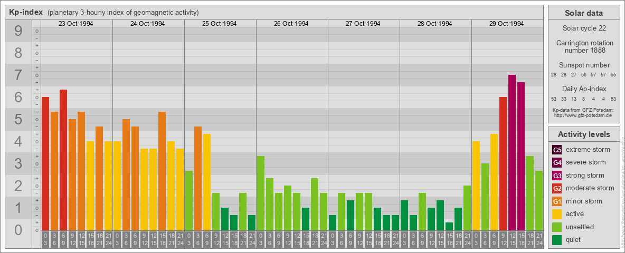625x253 pixels.
Task: Click the sunspot value 56
Action: tap(583, 75)
